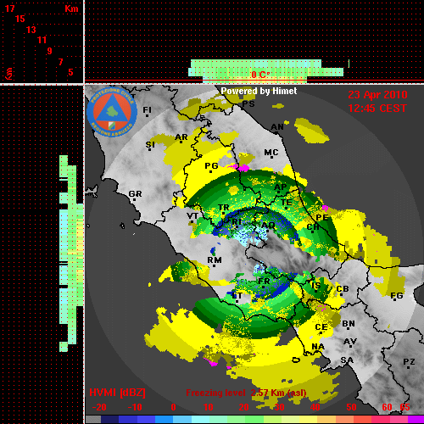Click the '13' height axis label
The height and width of the screenshot is (424, 424).
(x=31, y=30)
